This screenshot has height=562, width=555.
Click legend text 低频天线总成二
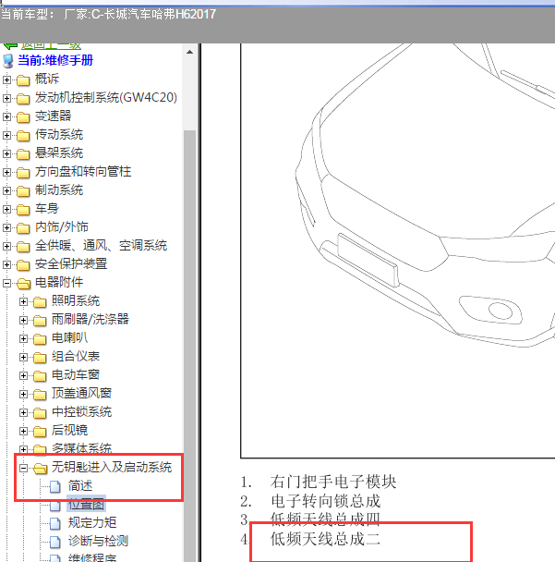[x=325, y=539]
